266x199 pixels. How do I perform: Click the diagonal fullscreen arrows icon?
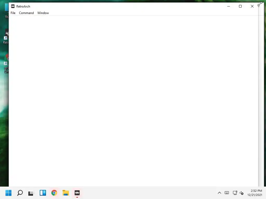coord(260,4)
